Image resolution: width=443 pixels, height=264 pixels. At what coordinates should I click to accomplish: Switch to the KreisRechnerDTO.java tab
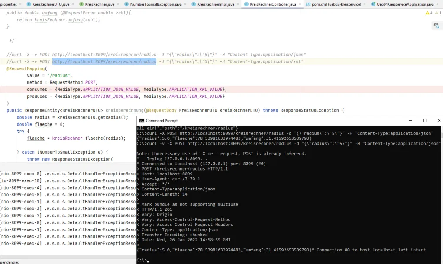[51, 4]
